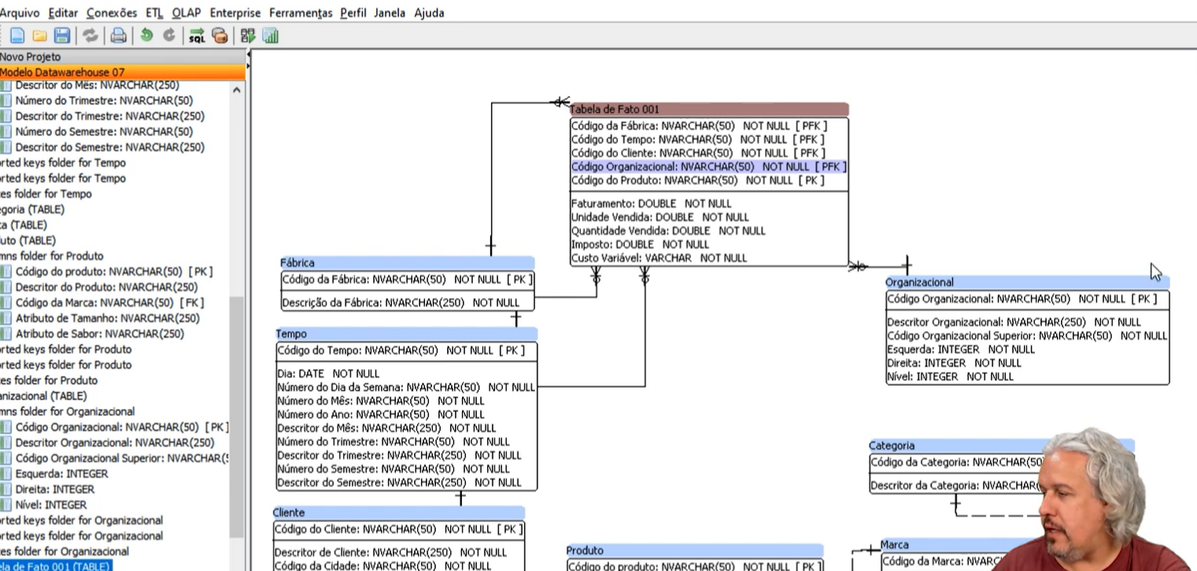Open the OLAP menu
Screen dimensions: 1197x571
(186, 13)
